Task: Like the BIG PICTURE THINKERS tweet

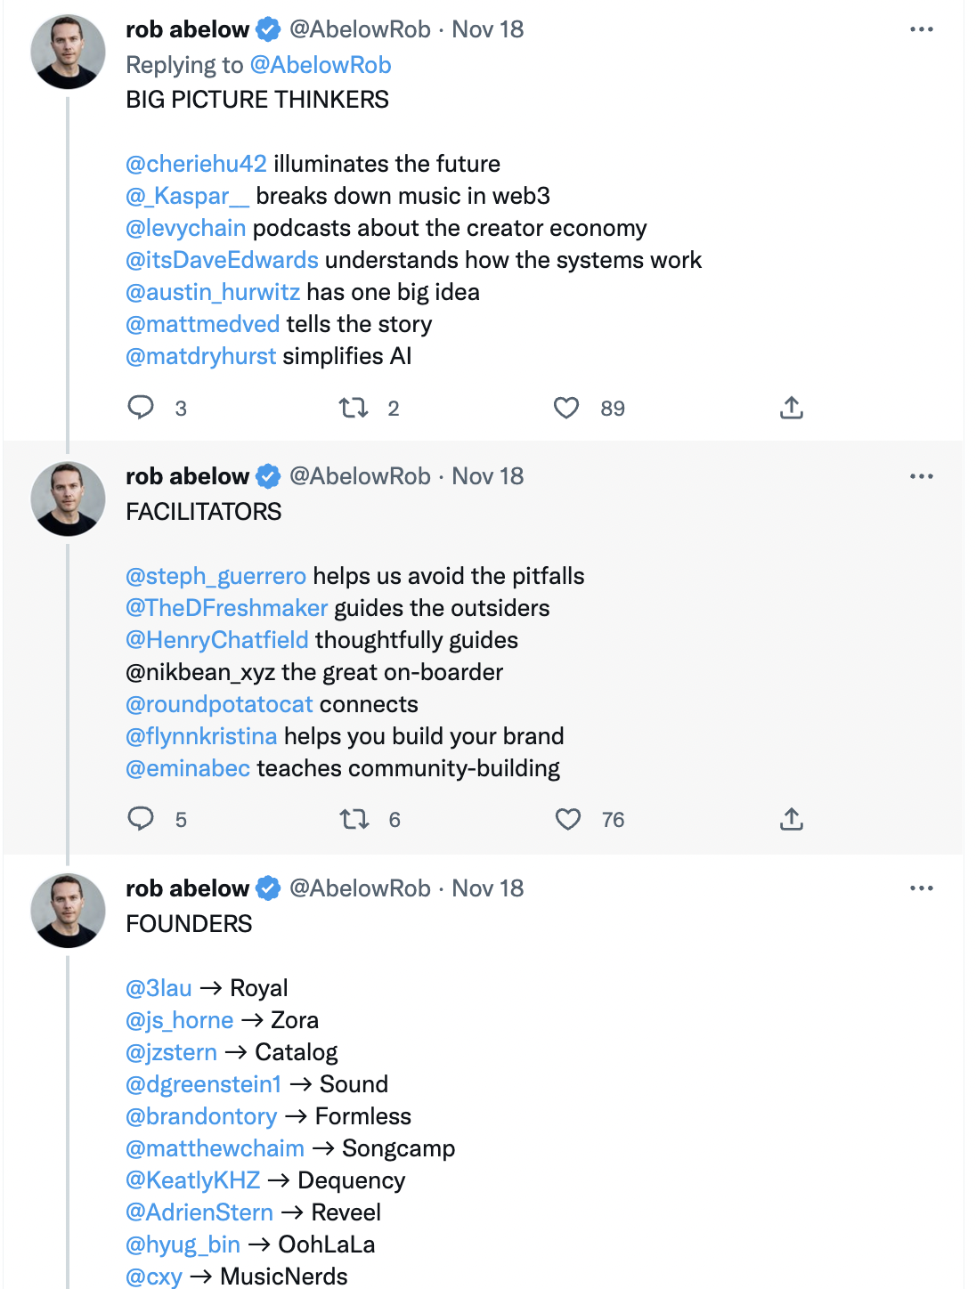Action: pos(566,408)
